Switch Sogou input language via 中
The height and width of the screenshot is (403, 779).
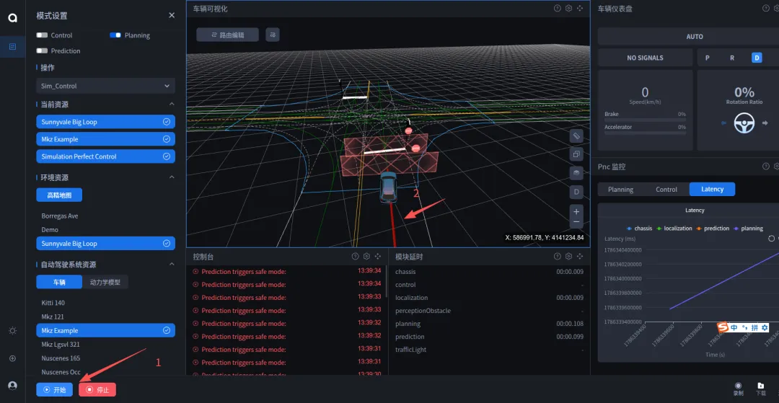(734, 328)
